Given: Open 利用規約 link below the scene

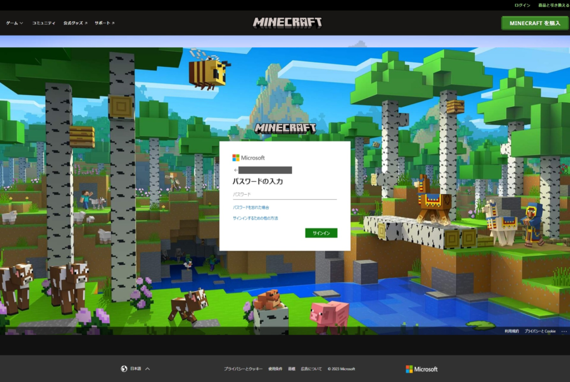Looking at the screenshot, I should pyautogui.click(x=512, y=331).
